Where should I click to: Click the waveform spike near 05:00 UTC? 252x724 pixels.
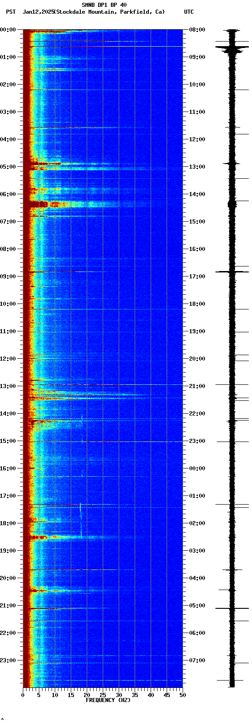[x=232, y=608]
